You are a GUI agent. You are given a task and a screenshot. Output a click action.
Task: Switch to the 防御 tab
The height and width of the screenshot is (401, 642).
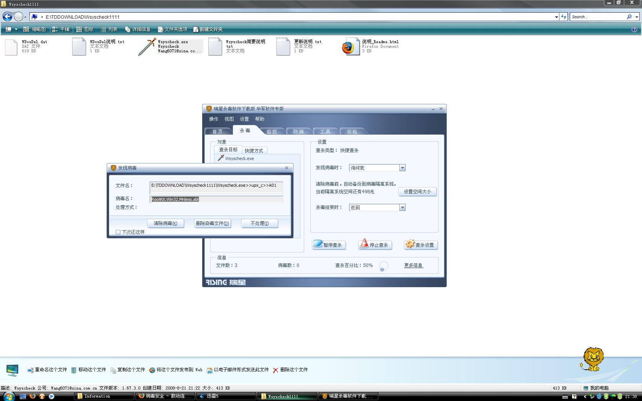click(298, 131)
